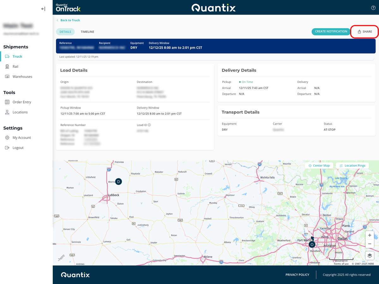Click the Share button

tap(364, 32)
